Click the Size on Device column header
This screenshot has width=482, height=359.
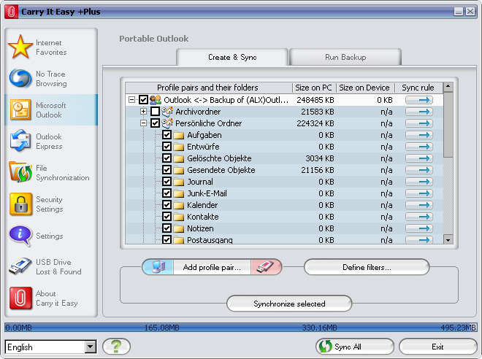pos(364,88)
